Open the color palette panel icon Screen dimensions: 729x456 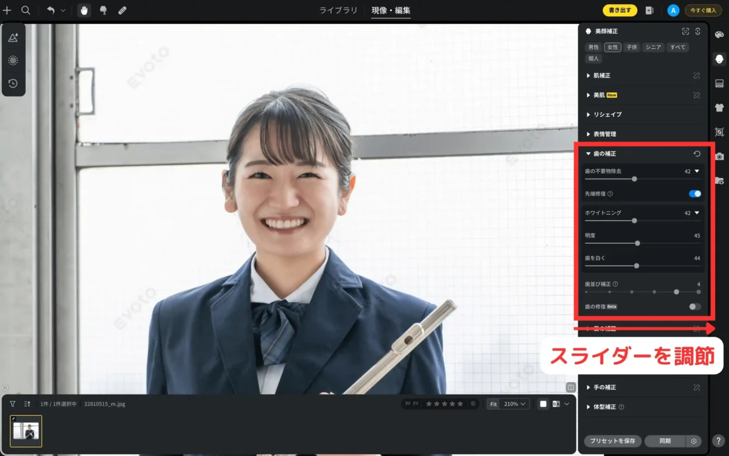pos(719,35)
